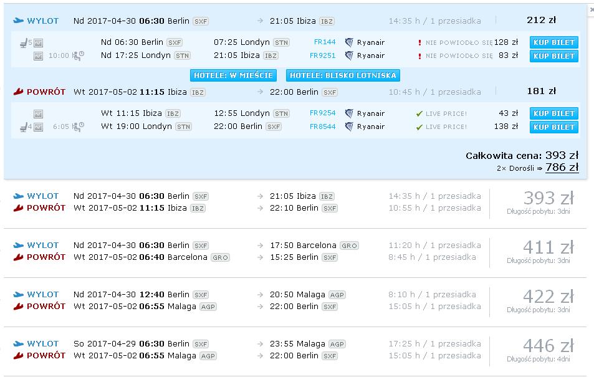Click the 10:00 layover waiting icon
Image resolution: width=594 pixels, height=377 pixels.
pyautogui.click(x=78, y=55)
